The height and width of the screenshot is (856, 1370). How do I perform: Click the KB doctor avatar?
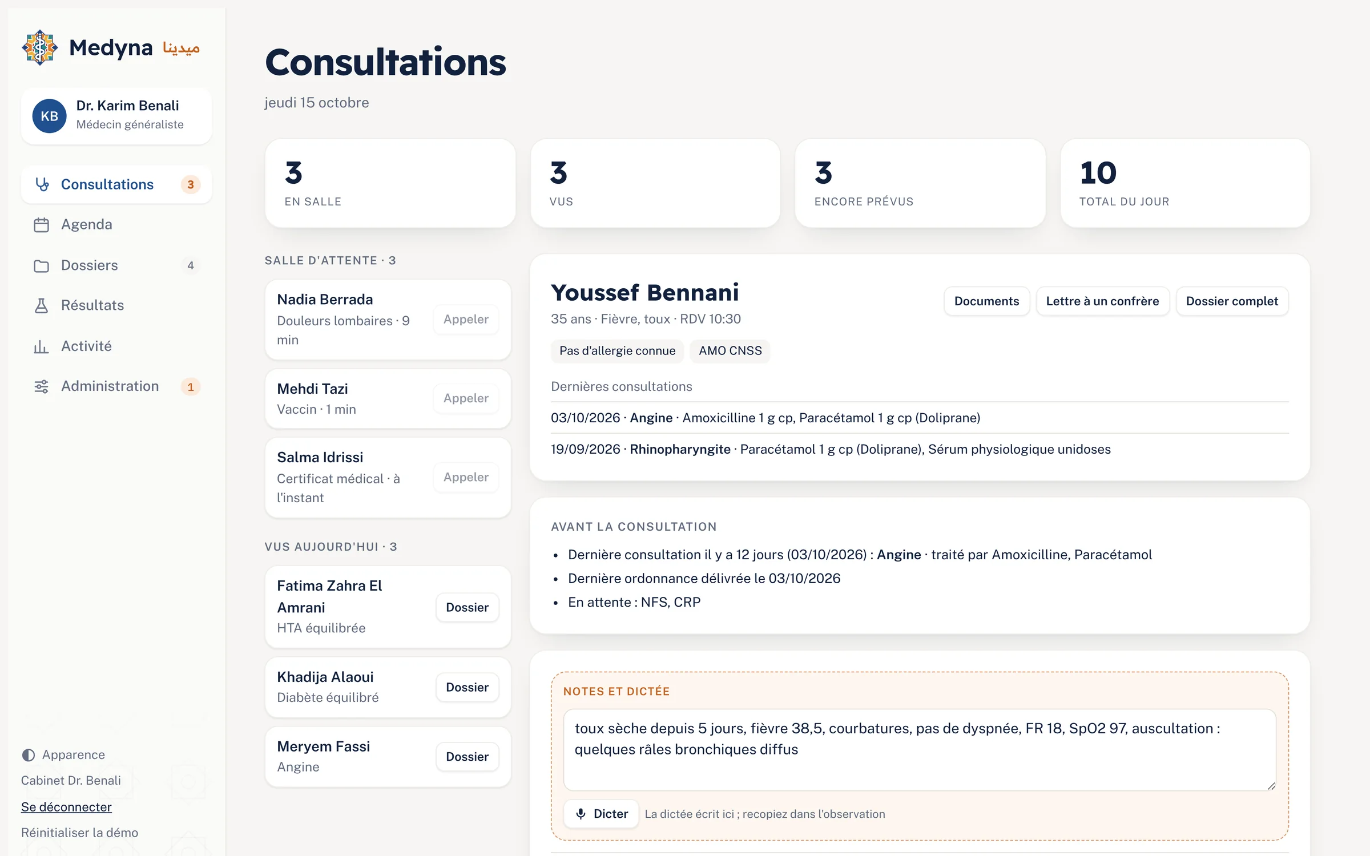click(x=50, y=116)
